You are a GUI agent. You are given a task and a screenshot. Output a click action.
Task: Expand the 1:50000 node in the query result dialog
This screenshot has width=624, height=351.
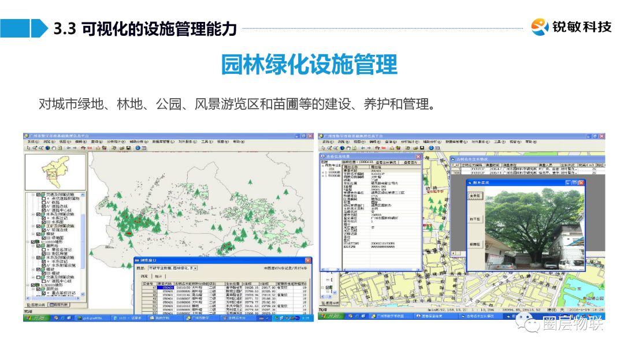click(323, 175)
